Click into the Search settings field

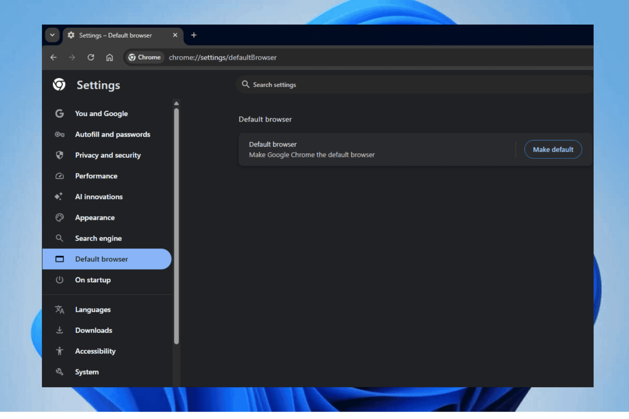pyautogui.click(x=414, y=85)
